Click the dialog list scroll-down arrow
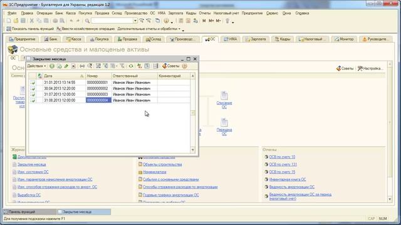The height and width of the screenshot is (225, 401). pyautogui.click(x=193, y=150)
